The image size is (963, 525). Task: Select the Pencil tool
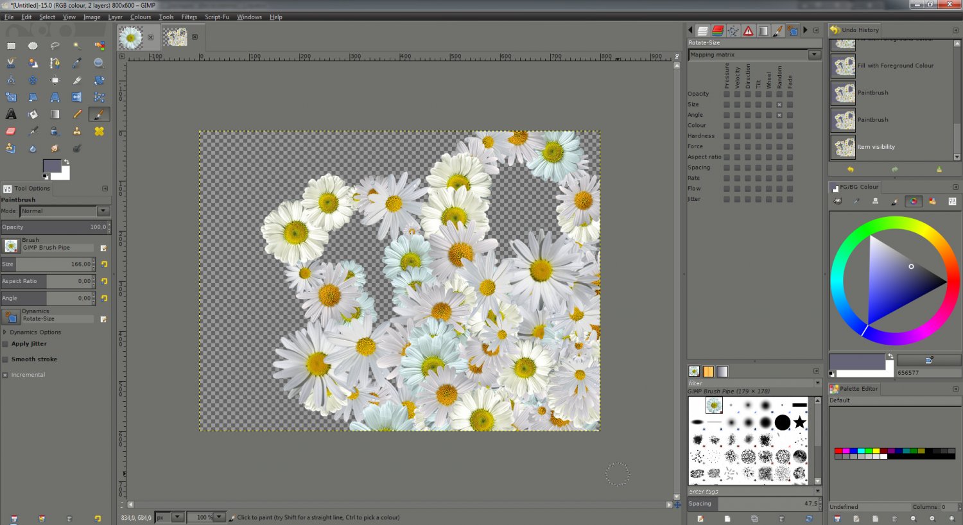click(77, 114)
